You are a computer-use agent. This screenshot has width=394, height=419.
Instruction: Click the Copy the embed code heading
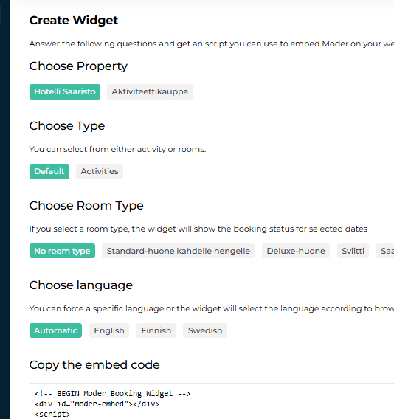94,364
